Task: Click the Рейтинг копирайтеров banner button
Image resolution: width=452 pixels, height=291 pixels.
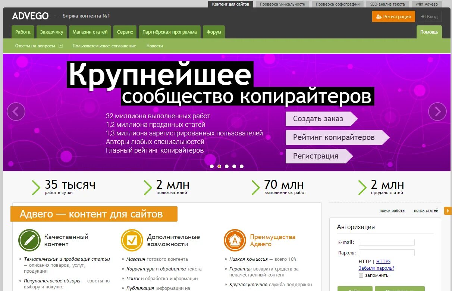Action: [337, 137]
